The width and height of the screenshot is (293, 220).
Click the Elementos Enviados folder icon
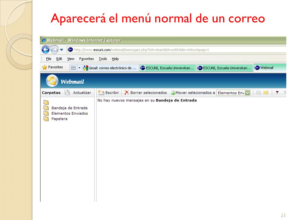(x=46, y=113)
